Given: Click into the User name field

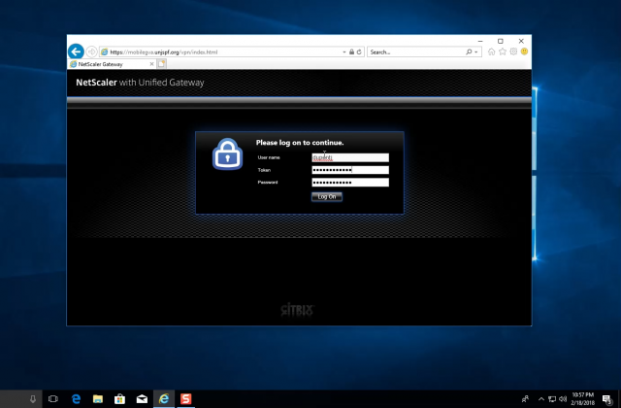Looking at the screenshot, I should coord(350,157).
